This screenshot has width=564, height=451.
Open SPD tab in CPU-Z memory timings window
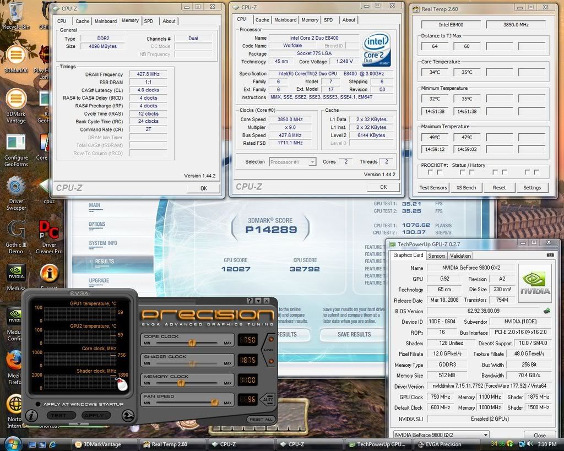click(x=149, y=21)
